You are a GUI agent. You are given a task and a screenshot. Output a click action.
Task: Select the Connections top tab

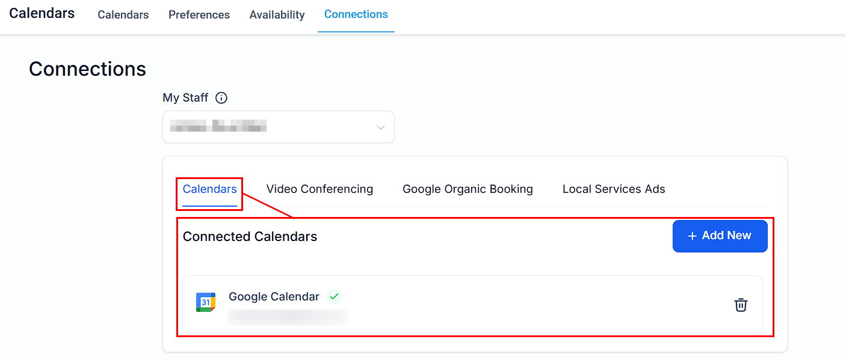pyautogui.click(x=356, y=14)
